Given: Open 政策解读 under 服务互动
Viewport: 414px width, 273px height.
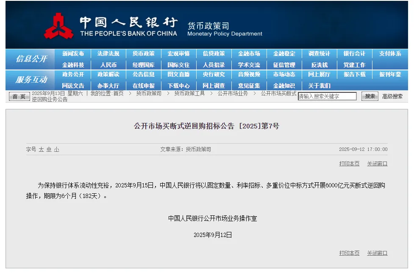Looking at the screenshot, I should pos(108,75).
